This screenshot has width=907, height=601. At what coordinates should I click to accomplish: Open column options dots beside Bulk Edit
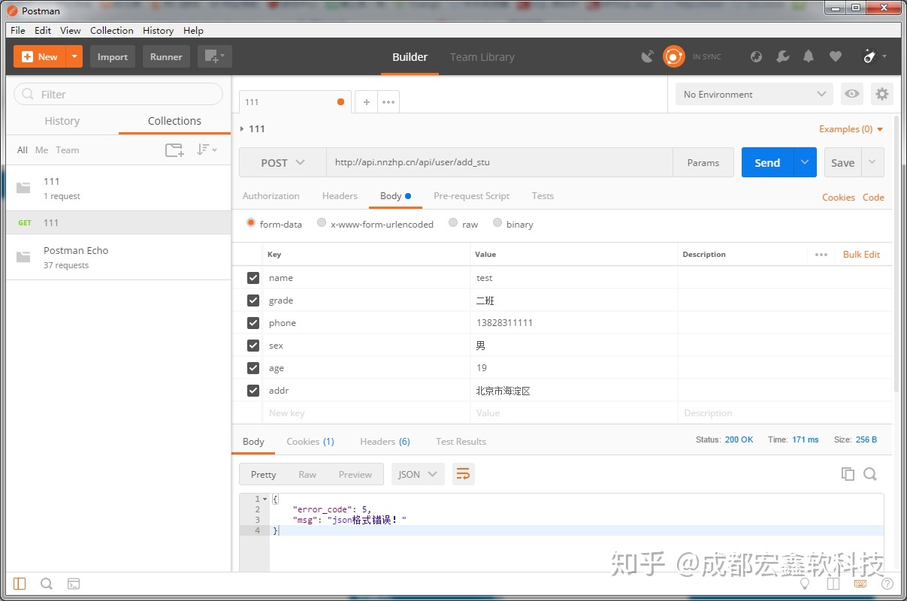tap(821, 255)
